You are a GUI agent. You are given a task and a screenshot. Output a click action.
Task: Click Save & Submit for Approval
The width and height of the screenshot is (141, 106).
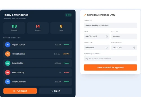click(x=110, y=68)
